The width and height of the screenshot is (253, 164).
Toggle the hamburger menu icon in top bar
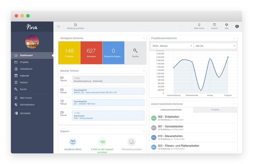(59, 26)
